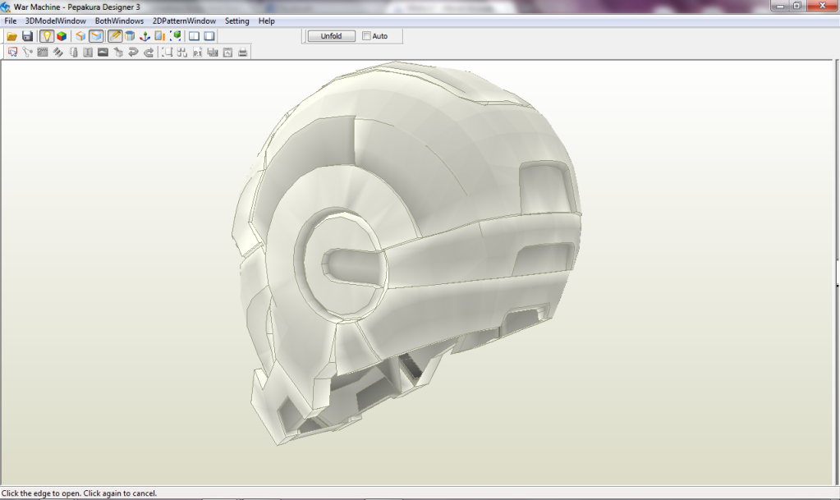
Task: Open the 2DPatternWindow menu
Action: 184,21
